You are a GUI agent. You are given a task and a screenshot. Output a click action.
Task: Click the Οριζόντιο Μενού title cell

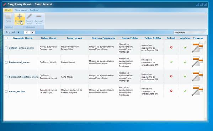click(x=48, y=62)
